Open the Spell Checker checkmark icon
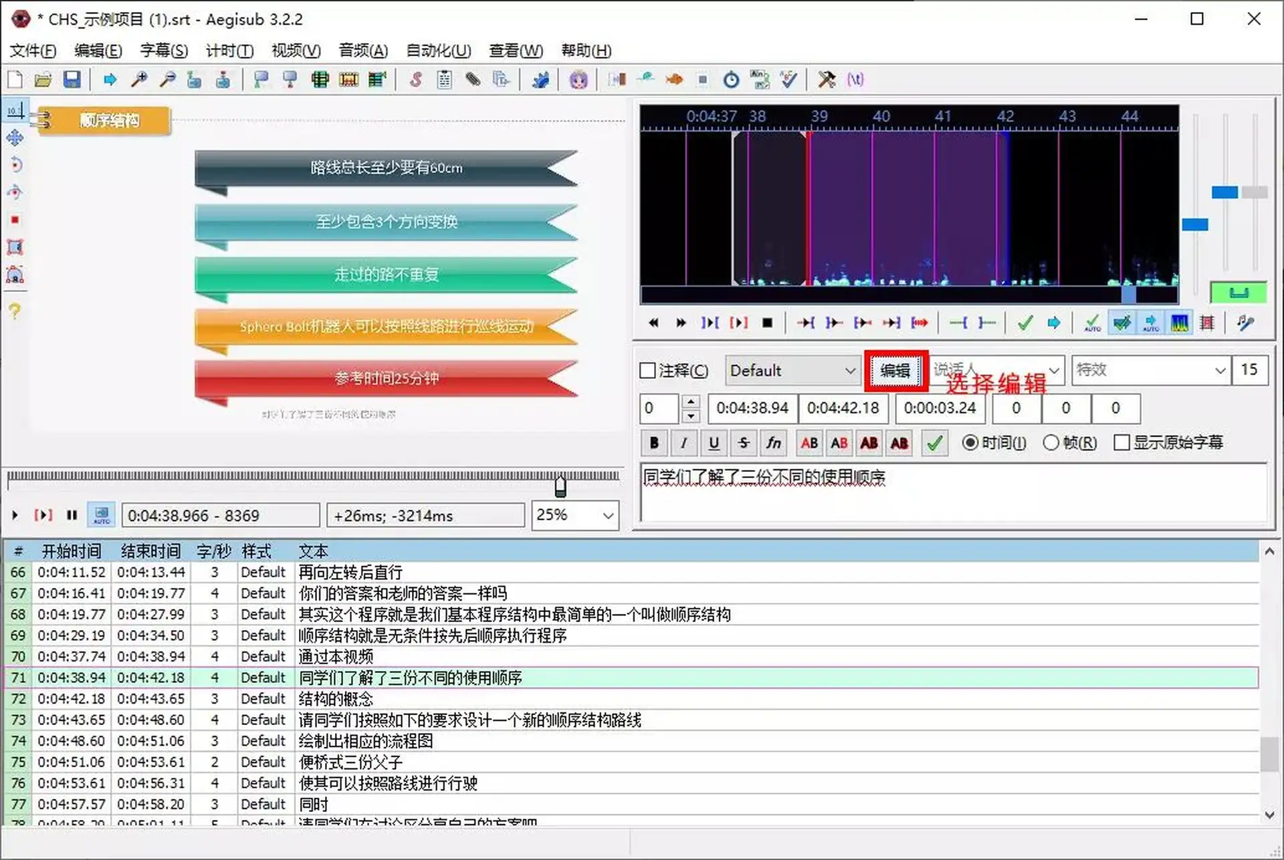 (x=788, y=80)
